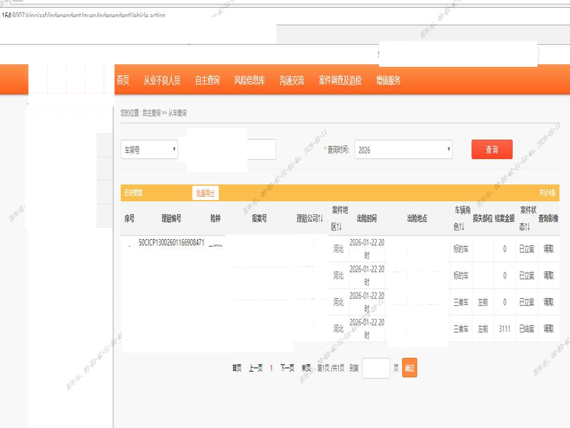Click the 查询影像 column header
Image resolution: width=570 pixels, height=428 pixels.
pyautogui.click(x=549, y=218)
